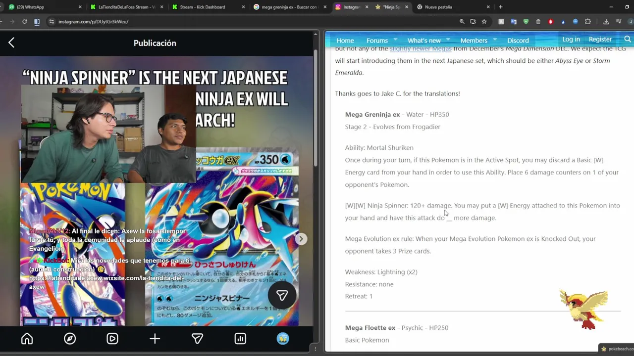The height and width of the screenshot is (356, 634).
Task: Click browser forward arrow
Action: point(11,22)
